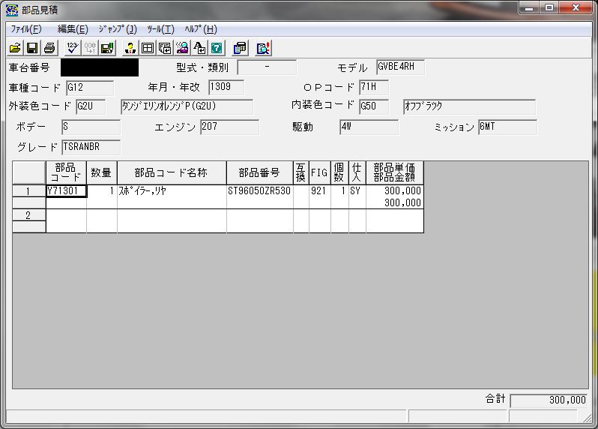Click the 車台番号 blacked-out field
The height and width of the screenshot is (429, 598).
[x=100, y=67]
